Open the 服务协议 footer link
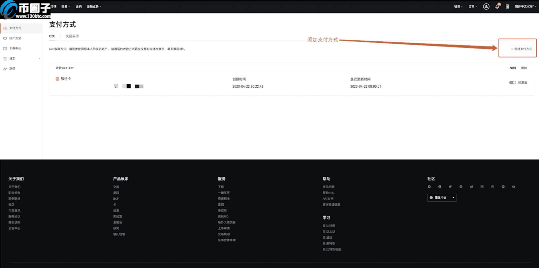 14,216
